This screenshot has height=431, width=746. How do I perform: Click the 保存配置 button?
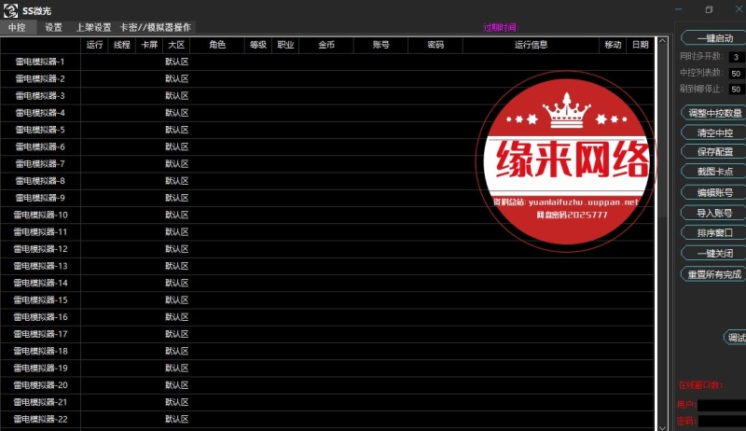pyautogui.click(x=714, y=152)
